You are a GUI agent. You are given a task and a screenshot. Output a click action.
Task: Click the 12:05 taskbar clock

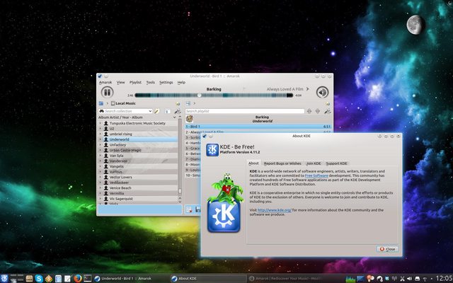pos(444,278)
